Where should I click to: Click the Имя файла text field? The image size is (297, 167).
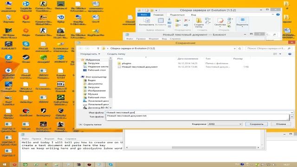coord(198,112)
